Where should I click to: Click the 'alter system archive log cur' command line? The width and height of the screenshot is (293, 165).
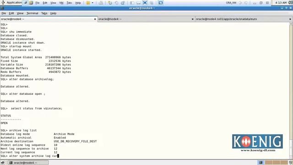pyautogui.click(x=30, y=156)
